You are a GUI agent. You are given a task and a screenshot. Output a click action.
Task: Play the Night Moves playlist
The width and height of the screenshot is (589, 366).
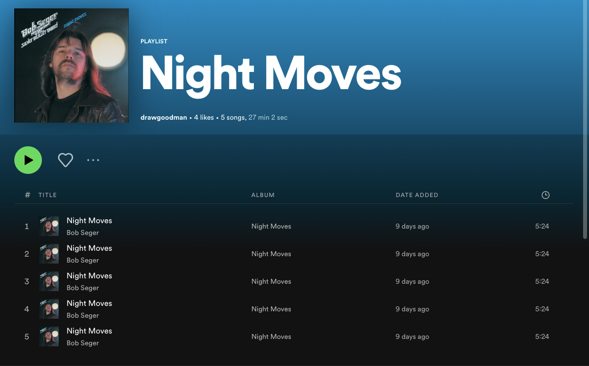click(28, 160)
